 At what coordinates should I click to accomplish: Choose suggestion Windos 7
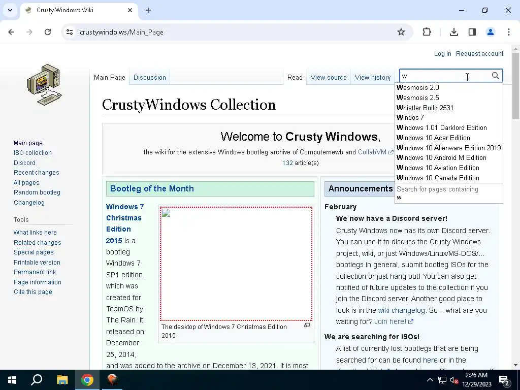449,117
